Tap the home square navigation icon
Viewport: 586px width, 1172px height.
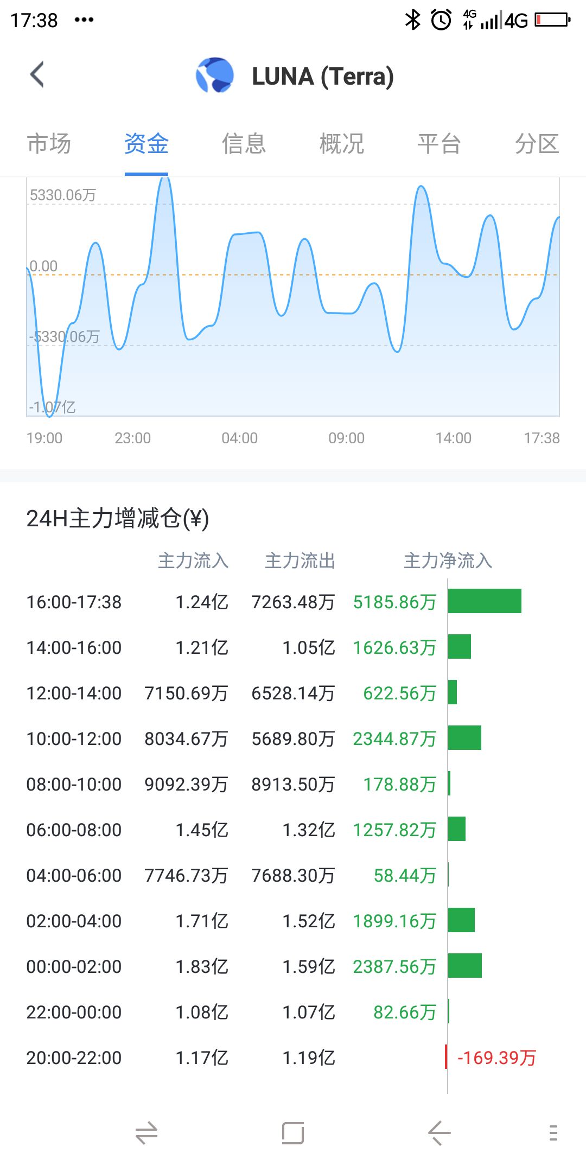[293, 1133]
